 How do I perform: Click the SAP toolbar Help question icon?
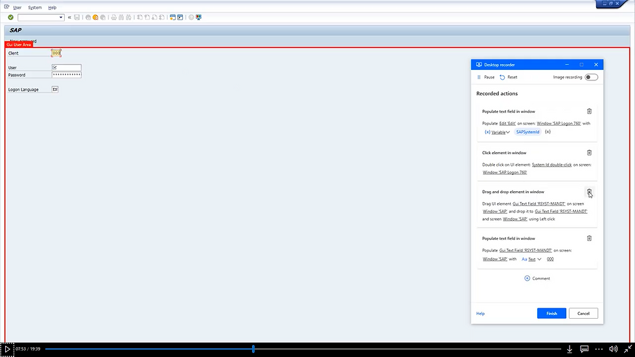point(191,17)
